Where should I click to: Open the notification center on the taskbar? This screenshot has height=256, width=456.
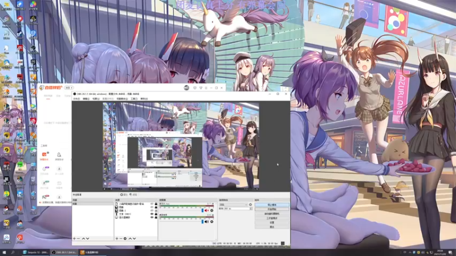(x=450, y=253)
